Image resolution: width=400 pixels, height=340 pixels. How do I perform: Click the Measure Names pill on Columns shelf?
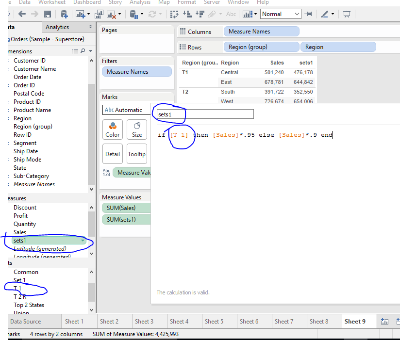tap(262, 32)
